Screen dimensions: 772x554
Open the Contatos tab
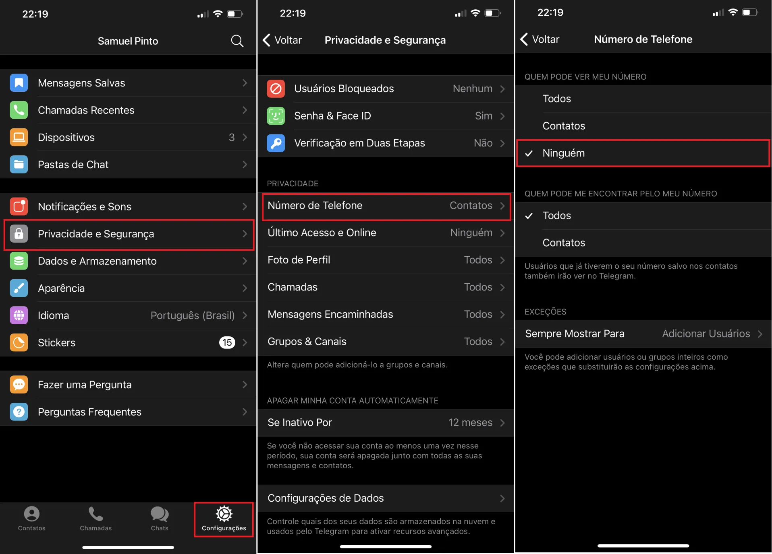31,519
